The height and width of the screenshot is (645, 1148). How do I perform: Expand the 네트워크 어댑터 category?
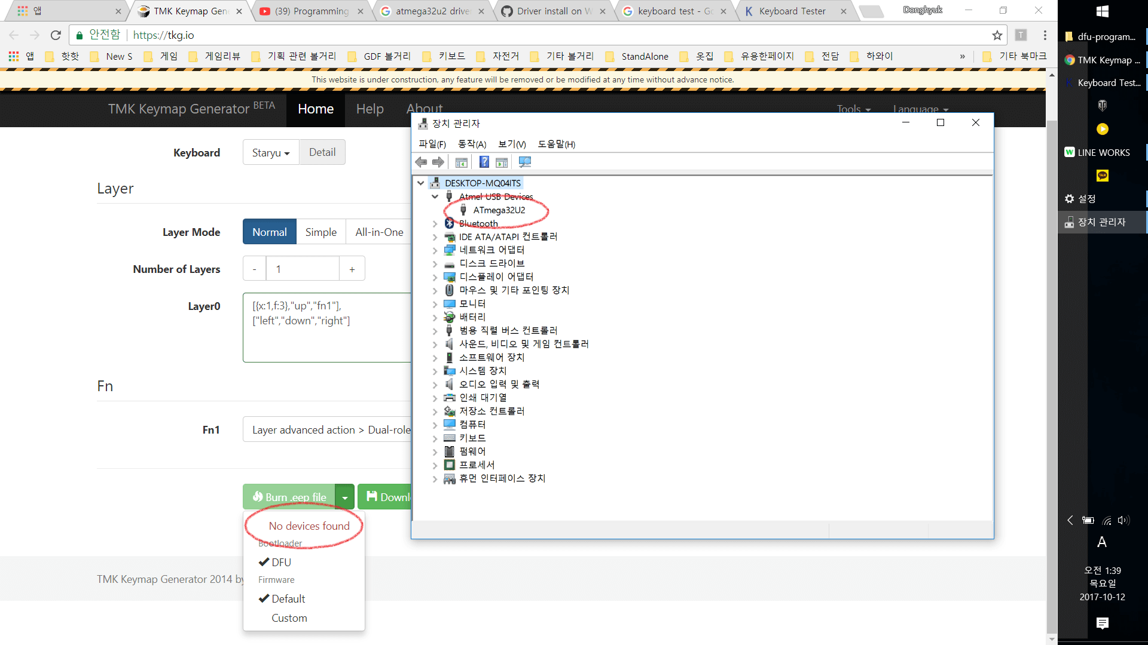[x=435, y=250]
